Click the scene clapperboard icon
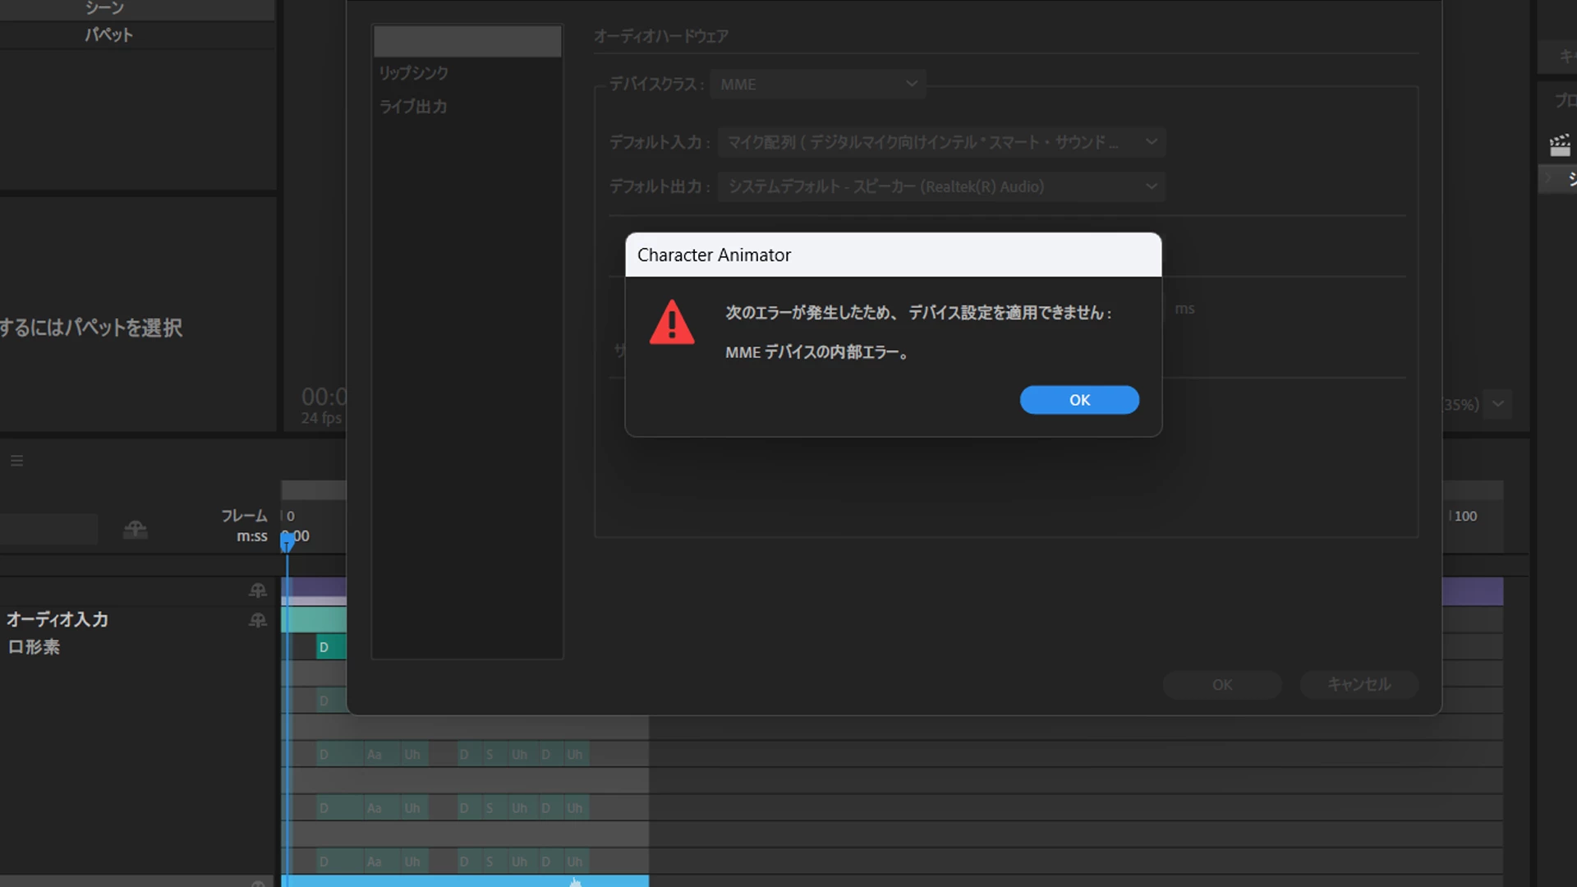This screenshot has width=1577, height=887. [x=1559, y=145]
